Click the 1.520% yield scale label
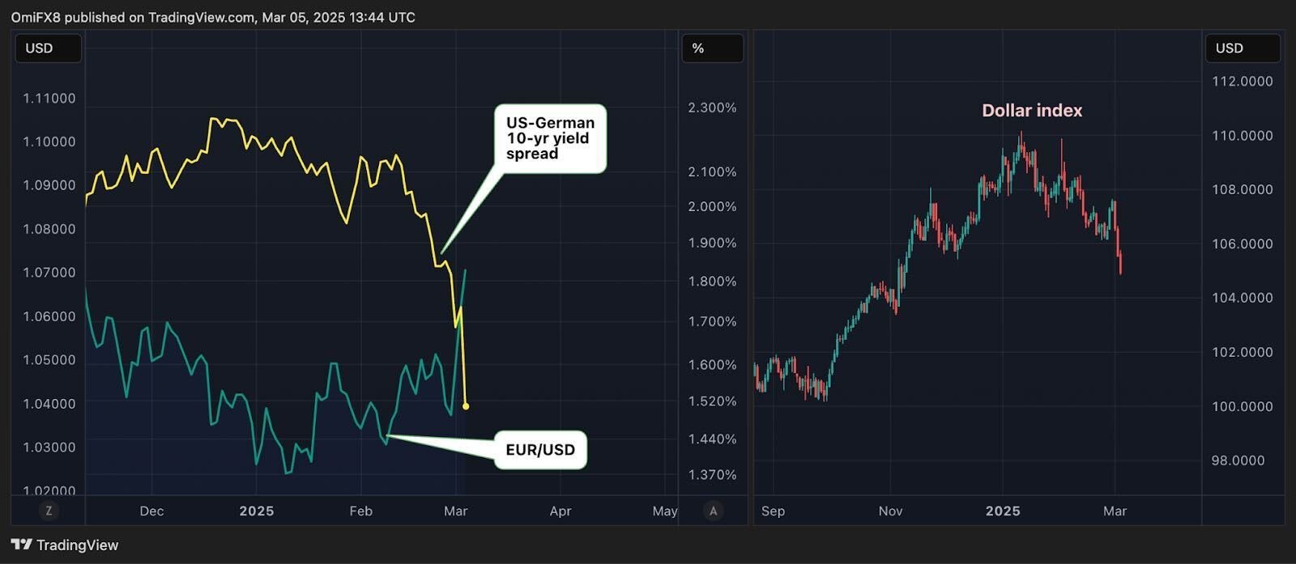The width and height of the screenshot is (1296, 564). pos(712,401)
